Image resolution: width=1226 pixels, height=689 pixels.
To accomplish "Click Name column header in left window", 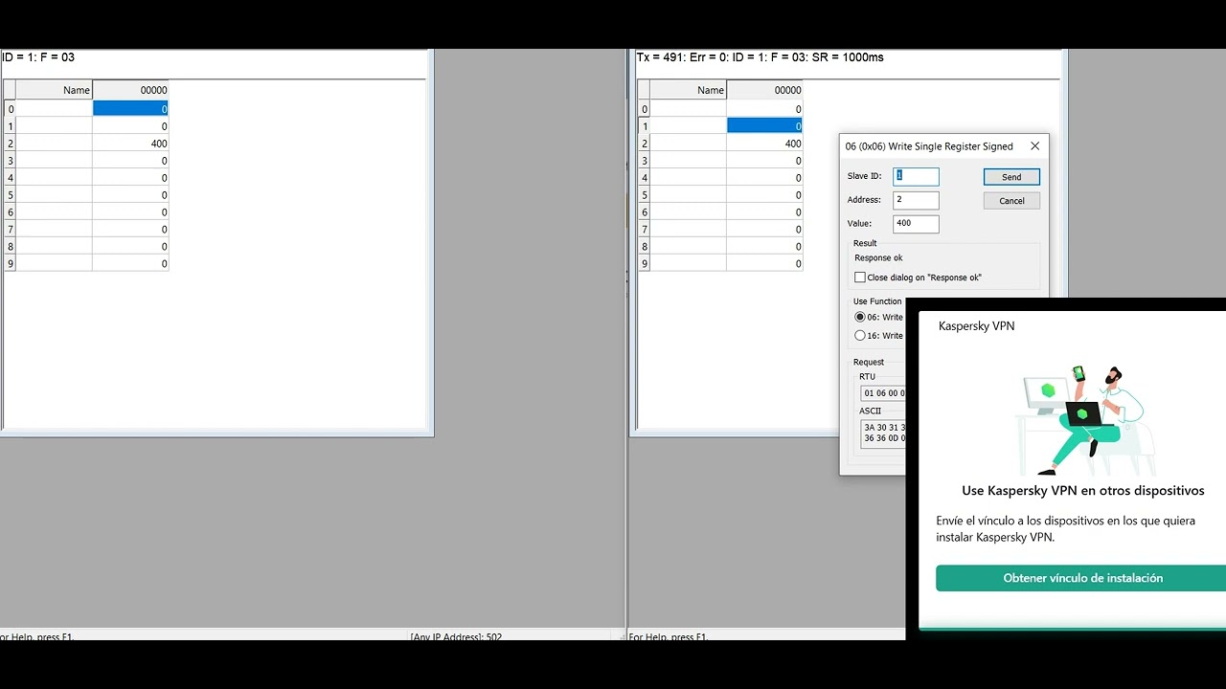I will coord(55,90).
